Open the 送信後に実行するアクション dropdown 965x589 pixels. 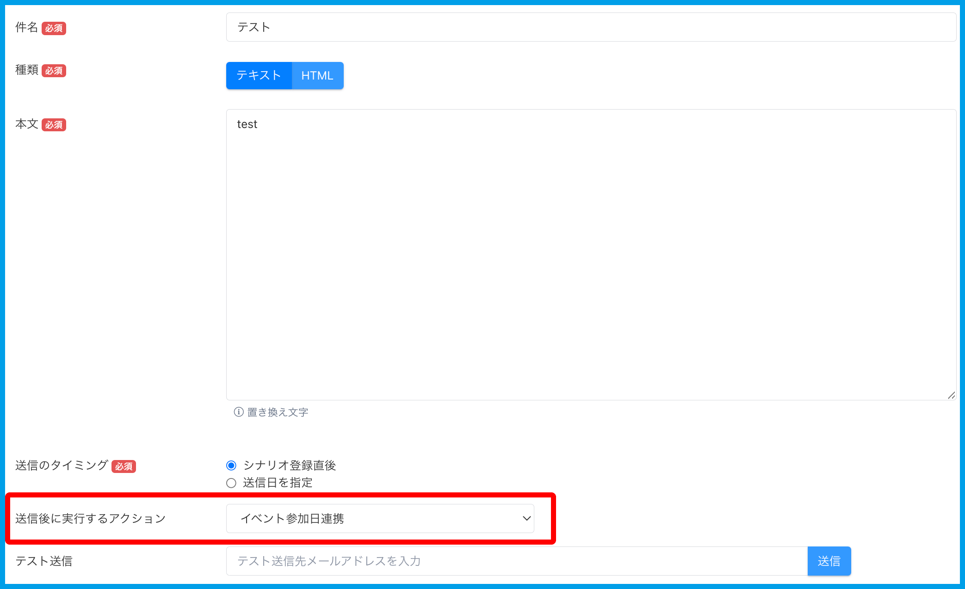click(x=379, y=518)
